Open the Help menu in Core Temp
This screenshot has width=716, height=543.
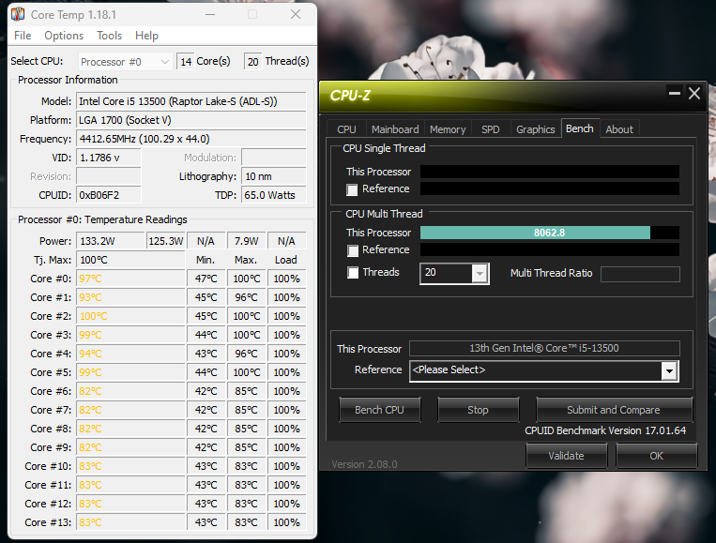pyautogui.click(x=146, y=36)
